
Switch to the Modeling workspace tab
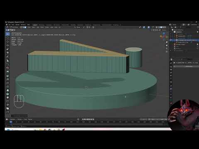(41, 25)
